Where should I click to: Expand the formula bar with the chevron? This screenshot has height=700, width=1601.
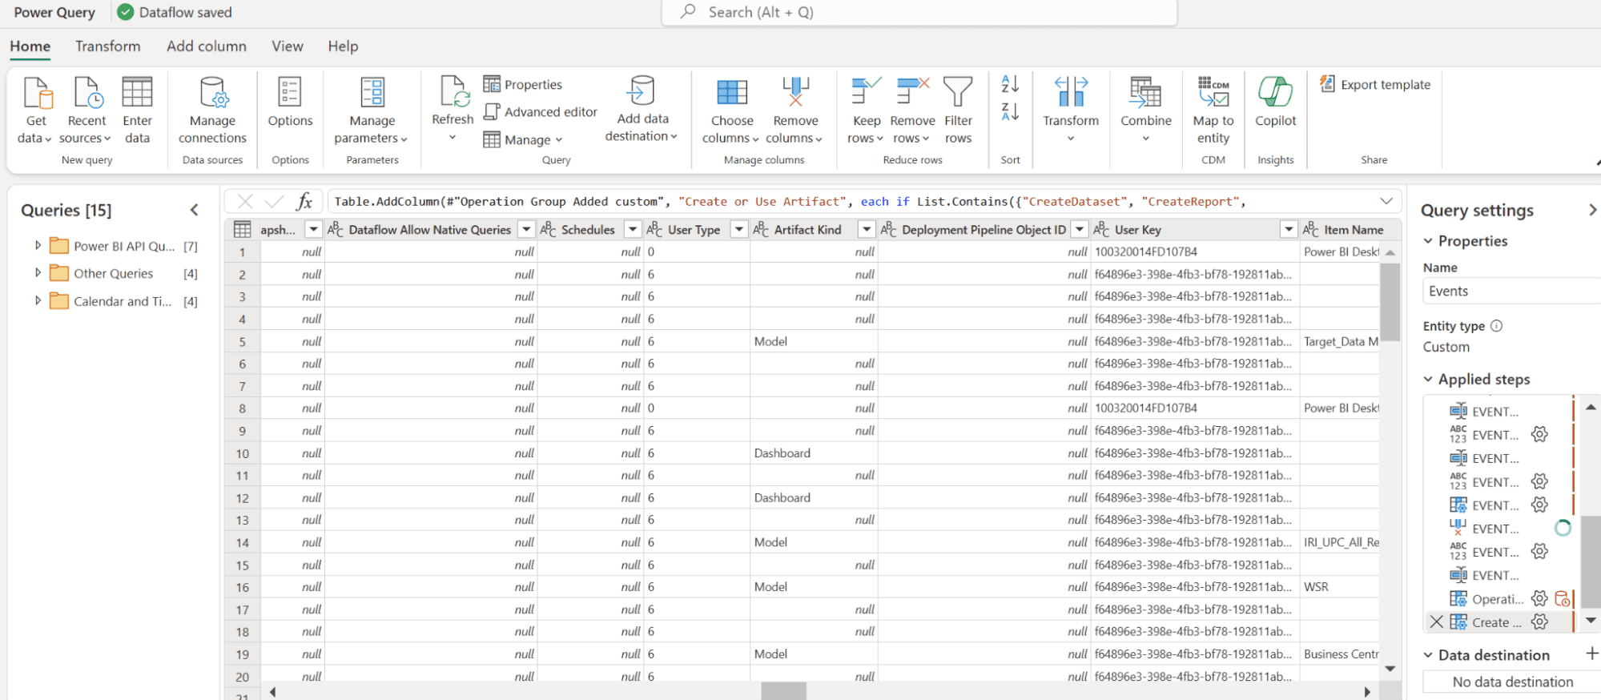click(x=1386, y=201)
